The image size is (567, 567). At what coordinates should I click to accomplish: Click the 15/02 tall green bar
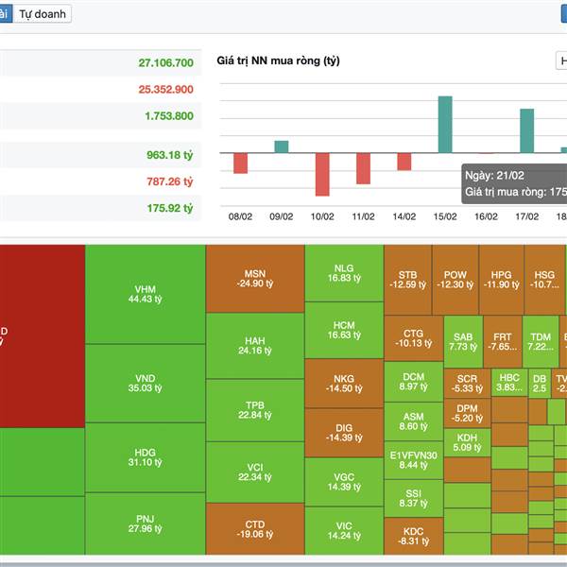point(445,125)
